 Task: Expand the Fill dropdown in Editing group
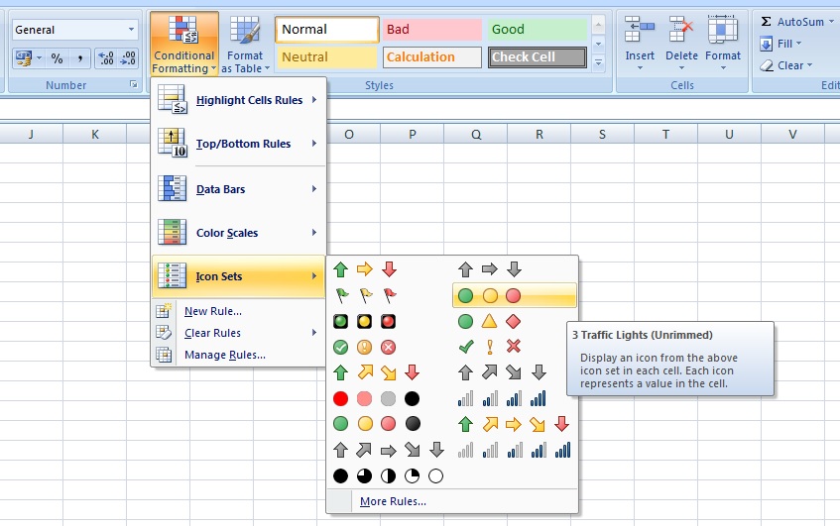(x=784, y=45)
